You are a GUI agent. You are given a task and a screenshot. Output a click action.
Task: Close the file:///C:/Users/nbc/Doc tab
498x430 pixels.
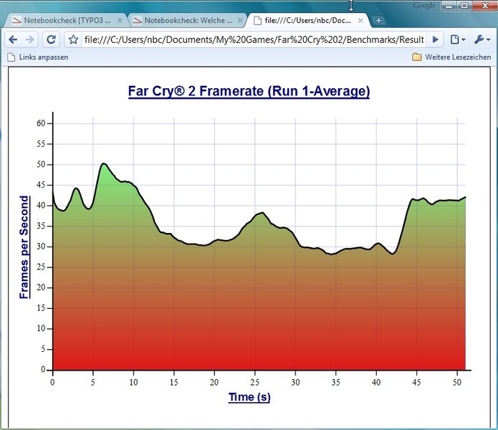coord(360,21)
